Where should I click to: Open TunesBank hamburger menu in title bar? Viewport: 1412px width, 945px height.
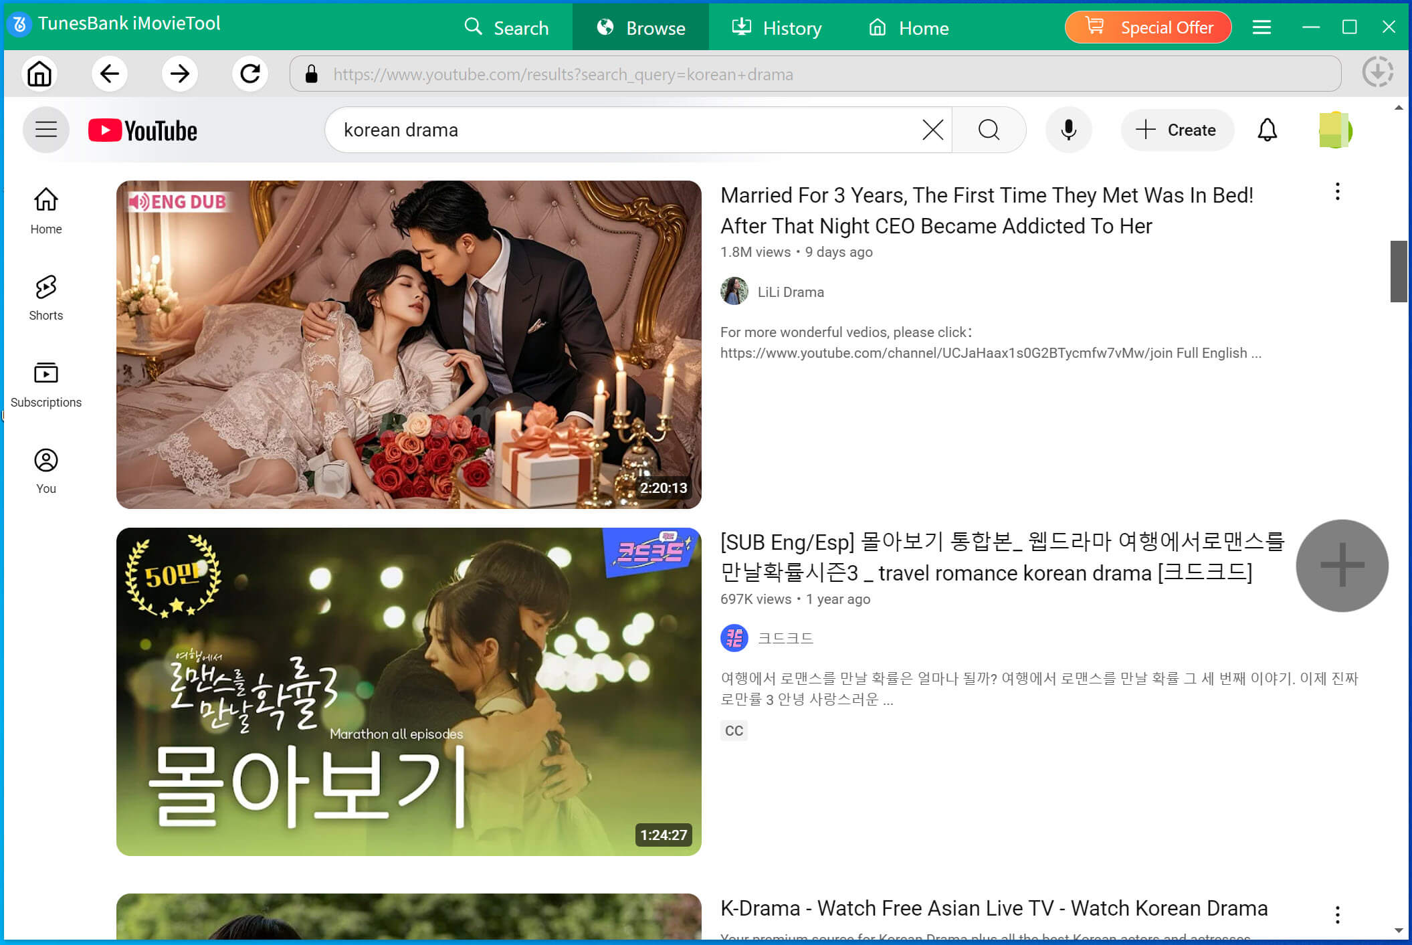[x=1262, y=27]
